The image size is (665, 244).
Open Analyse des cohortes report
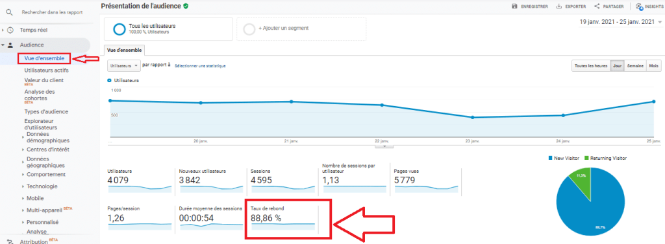click(x=40, y=94)
